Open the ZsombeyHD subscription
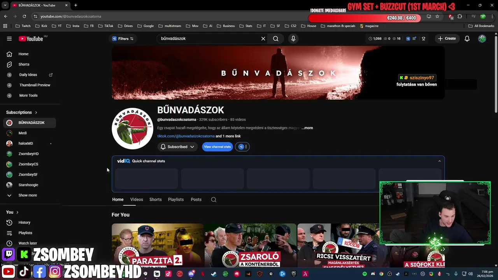 (29, 154)
